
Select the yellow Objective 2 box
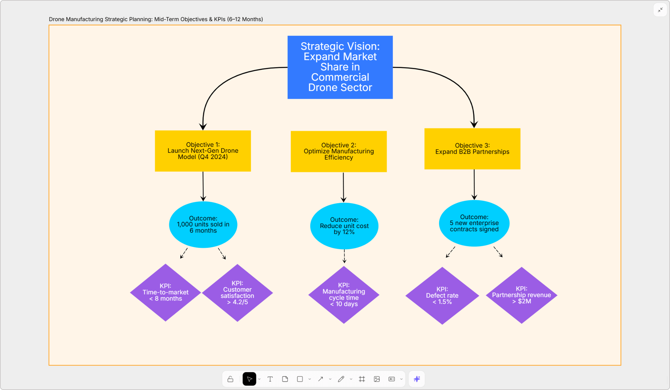coord(338,151)
